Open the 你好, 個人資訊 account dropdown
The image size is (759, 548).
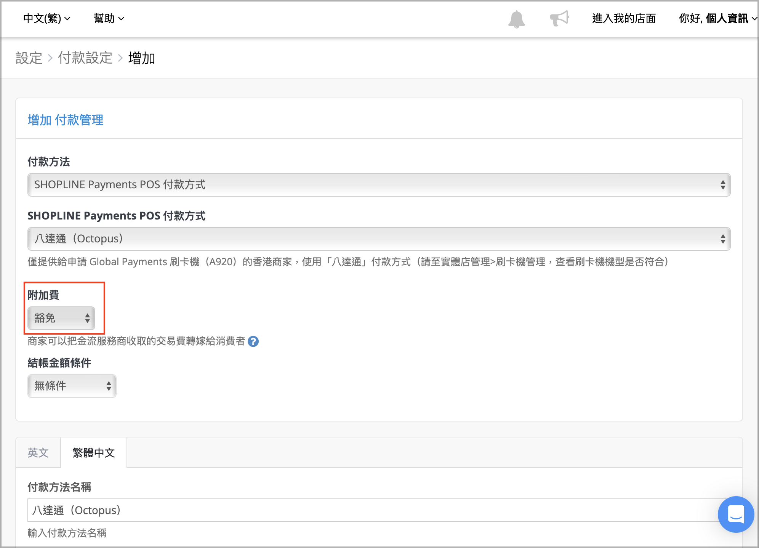718,18
